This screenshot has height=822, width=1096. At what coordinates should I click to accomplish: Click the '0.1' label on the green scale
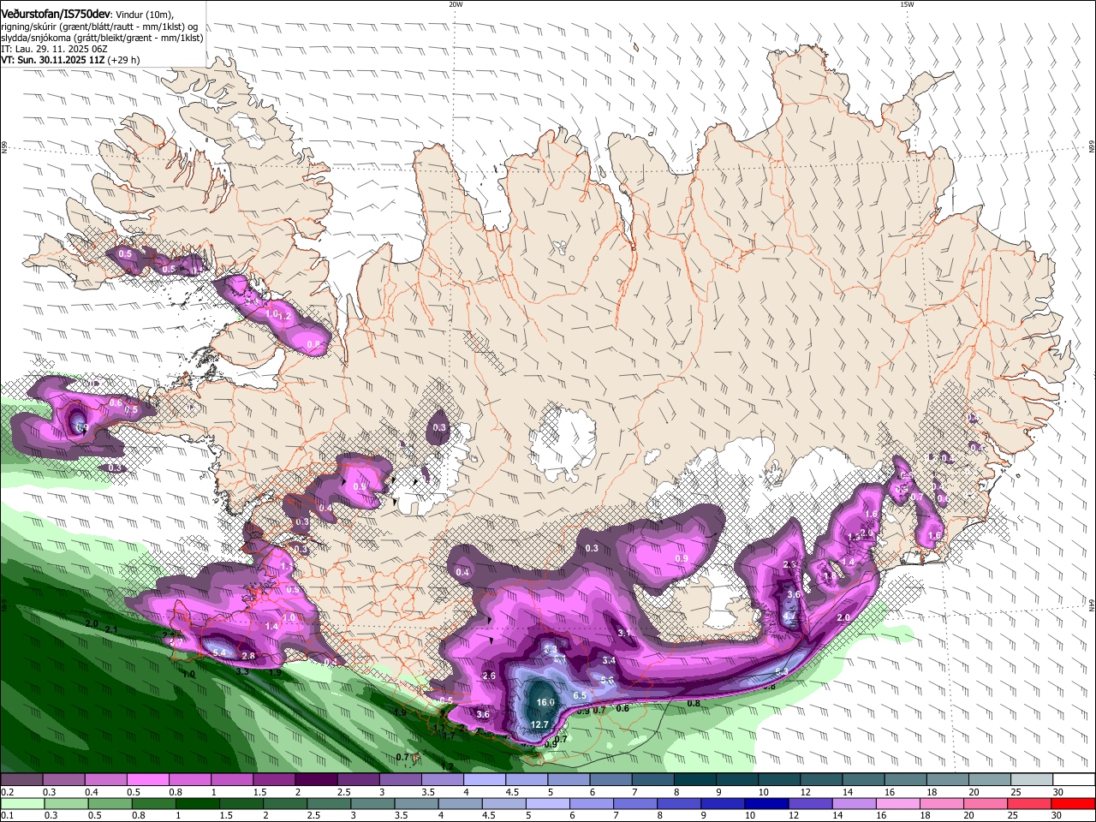(7, 815)
